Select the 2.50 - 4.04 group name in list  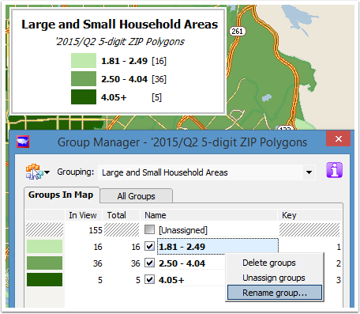pyautogui.click(x=182, y=263)
